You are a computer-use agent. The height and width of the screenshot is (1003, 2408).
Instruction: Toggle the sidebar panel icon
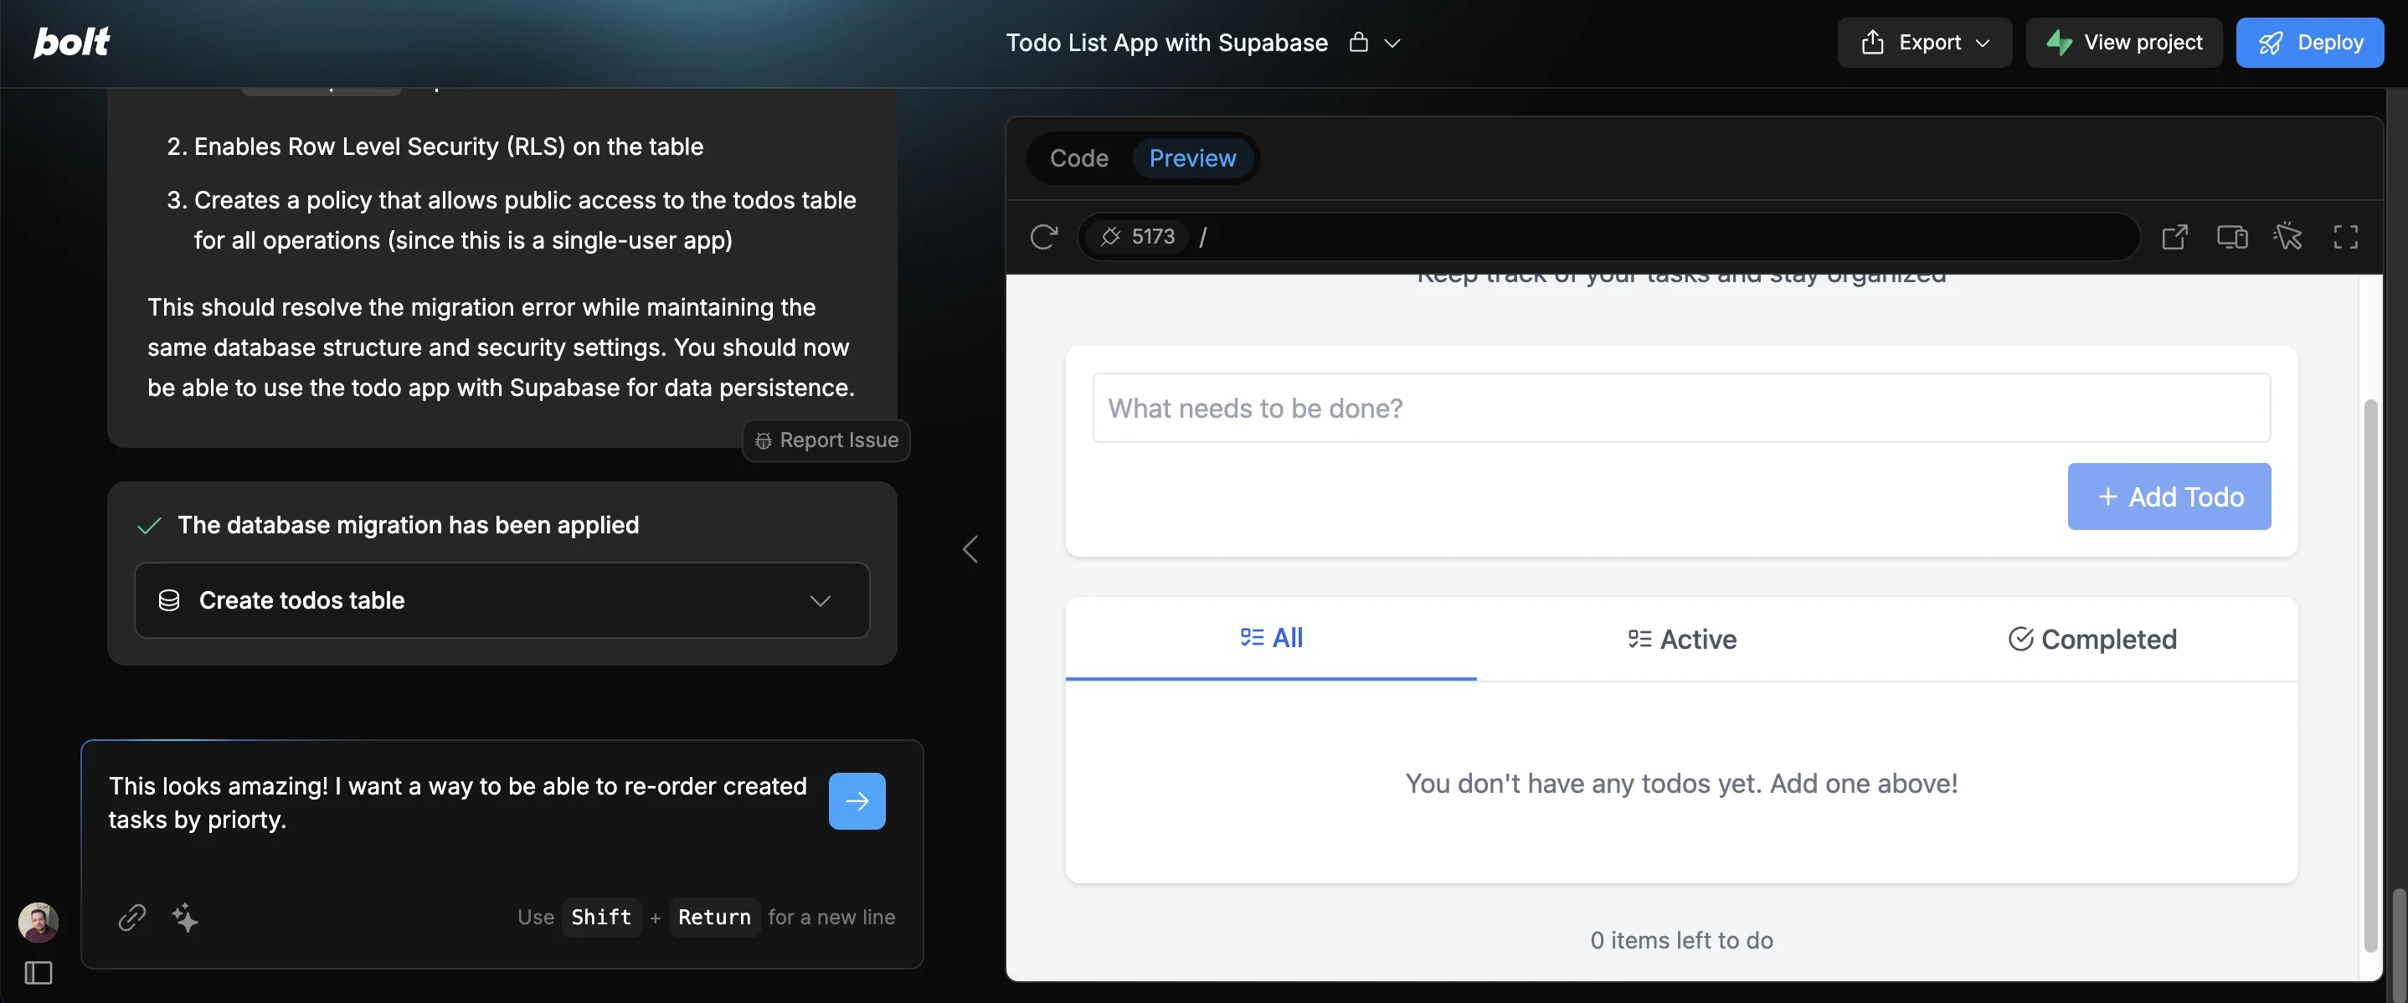pos(39,973)
